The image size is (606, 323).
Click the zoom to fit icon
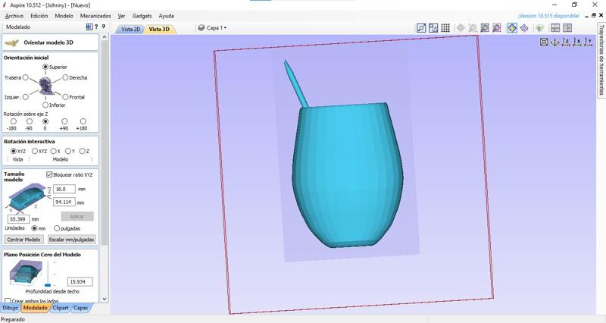point(485,28)
